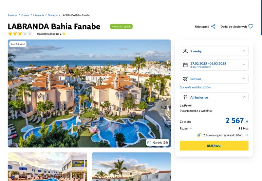Open Sprawdź rozkład lotów link

pos(195,87)
